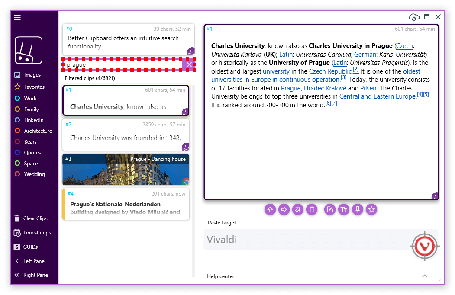Click the clip list vertical scrollbar
This screenshot has height=295, width=455.
pyautogui.click(x=194, y=180)
